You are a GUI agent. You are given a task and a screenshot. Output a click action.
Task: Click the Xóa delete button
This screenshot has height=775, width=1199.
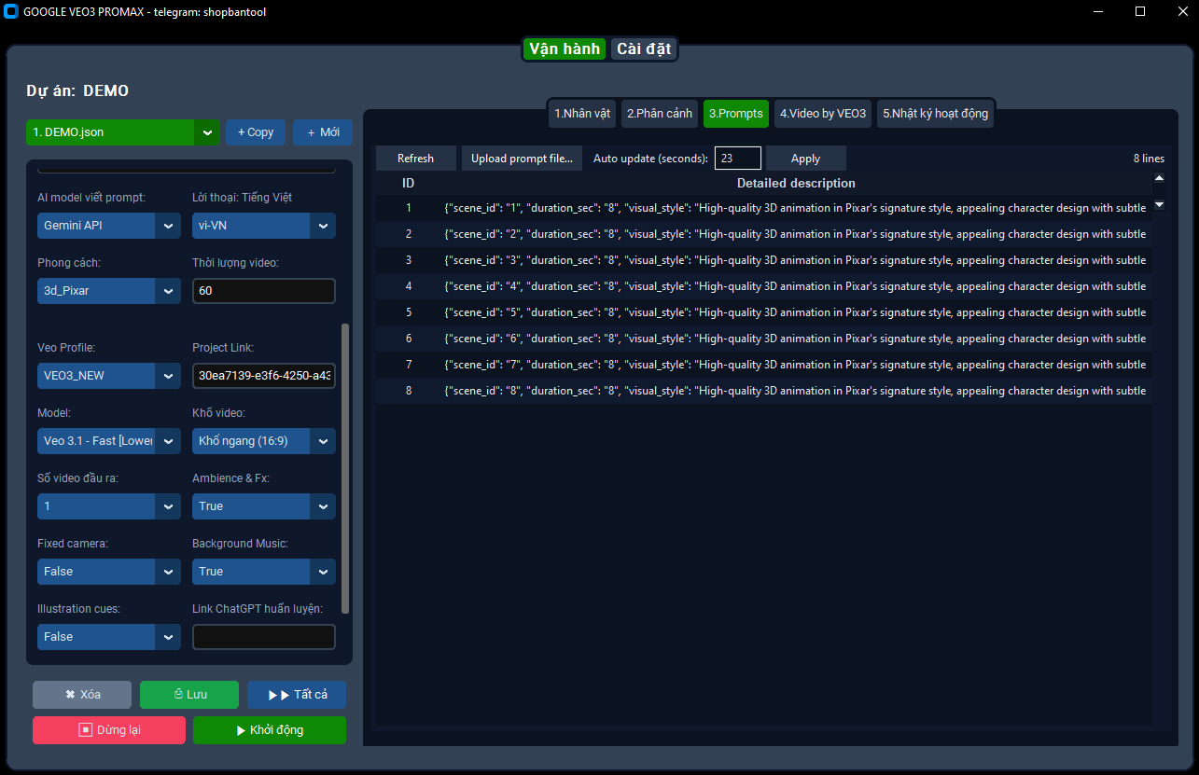click(82, 695)
